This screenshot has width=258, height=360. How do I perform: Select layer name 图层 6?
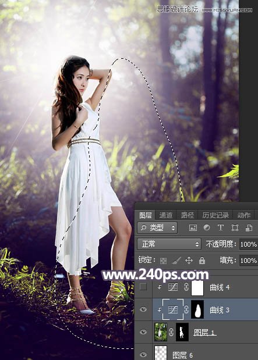(x=183, y=355)
